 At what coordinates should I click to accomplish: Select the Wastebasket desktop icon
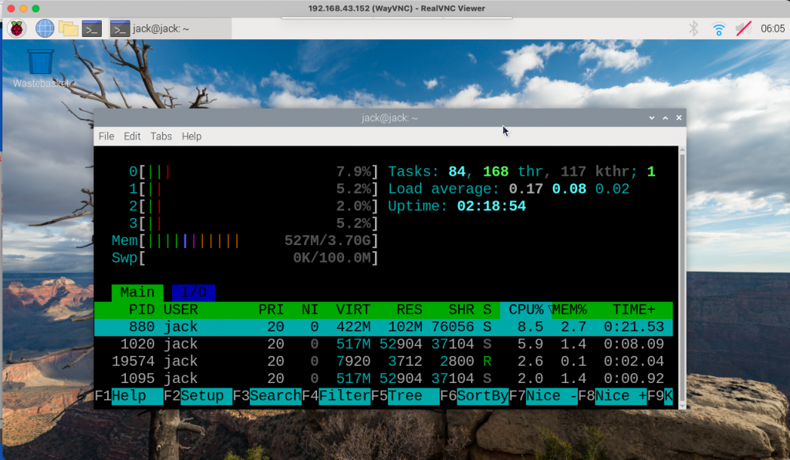point(40,66)
